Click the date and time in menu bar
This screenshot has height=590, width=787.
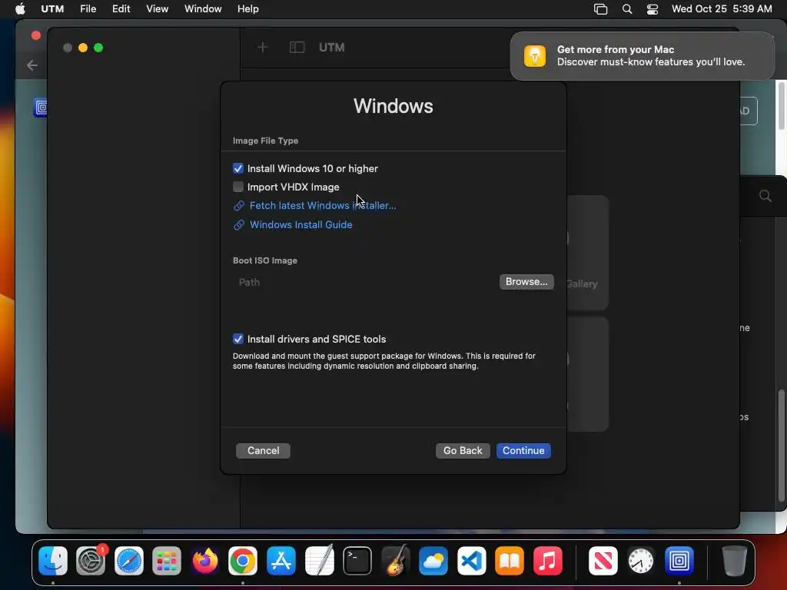(x=722, y=9)
